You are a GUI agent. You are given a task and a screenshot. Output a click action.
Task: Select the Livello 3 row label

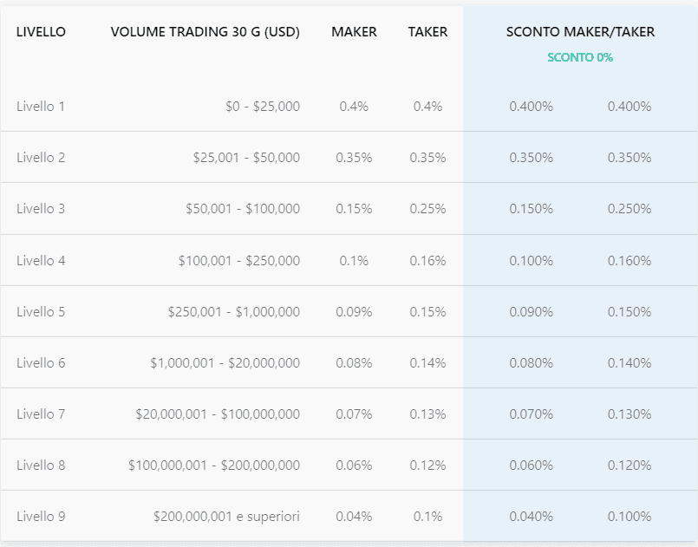[x=41, y=209]
